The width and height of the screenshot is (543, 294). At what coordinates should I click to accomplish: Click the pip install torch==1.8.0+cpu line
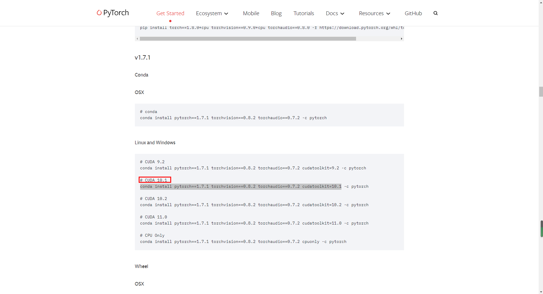[272, 28]
